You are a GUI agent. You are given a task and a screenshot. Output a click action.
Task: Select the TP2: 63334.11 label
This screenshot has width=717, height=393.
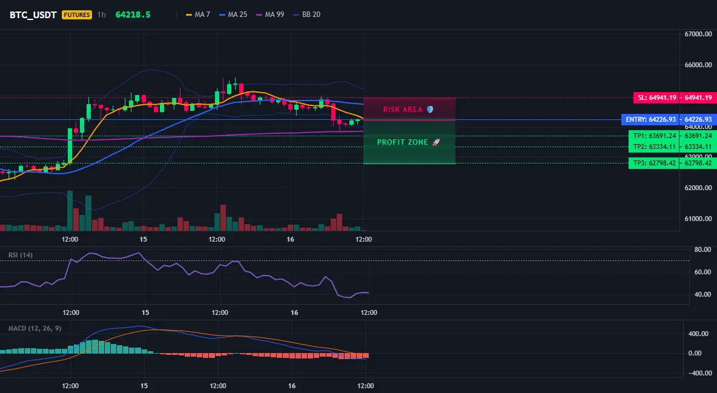click(655, 147)
